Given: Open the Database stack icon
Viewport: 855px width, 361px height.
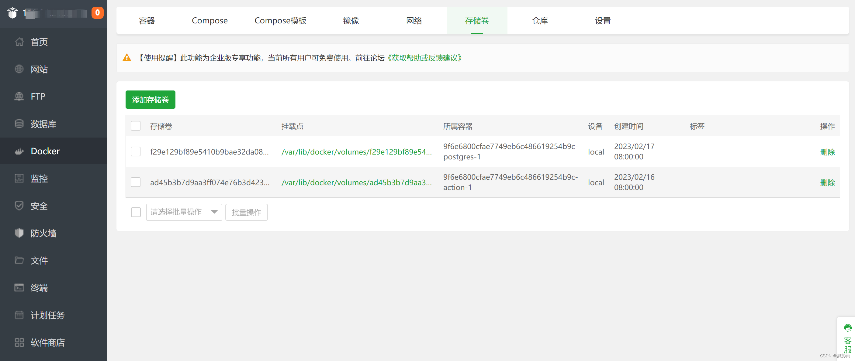Looking at the screenshot, I should point(19,124).
